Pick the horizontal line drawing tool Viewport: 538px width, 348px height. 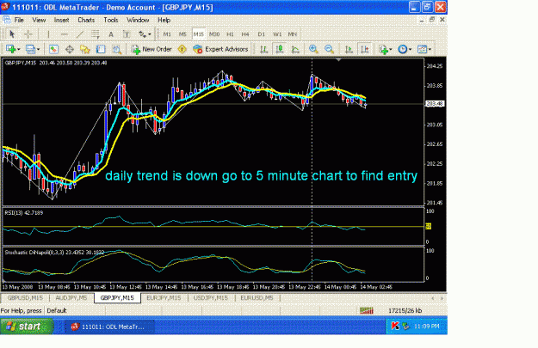coord(64,34)
